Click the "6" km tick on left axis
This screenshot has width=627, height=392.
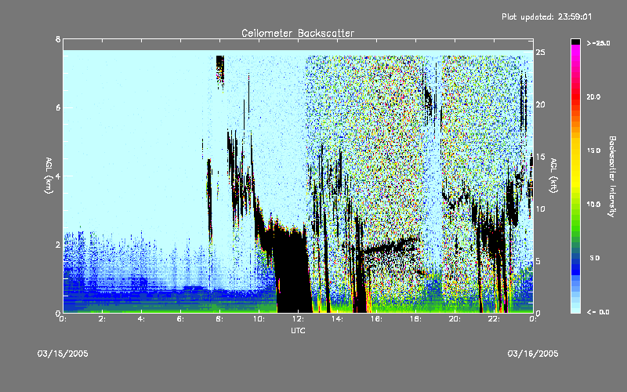coord(58,107)
